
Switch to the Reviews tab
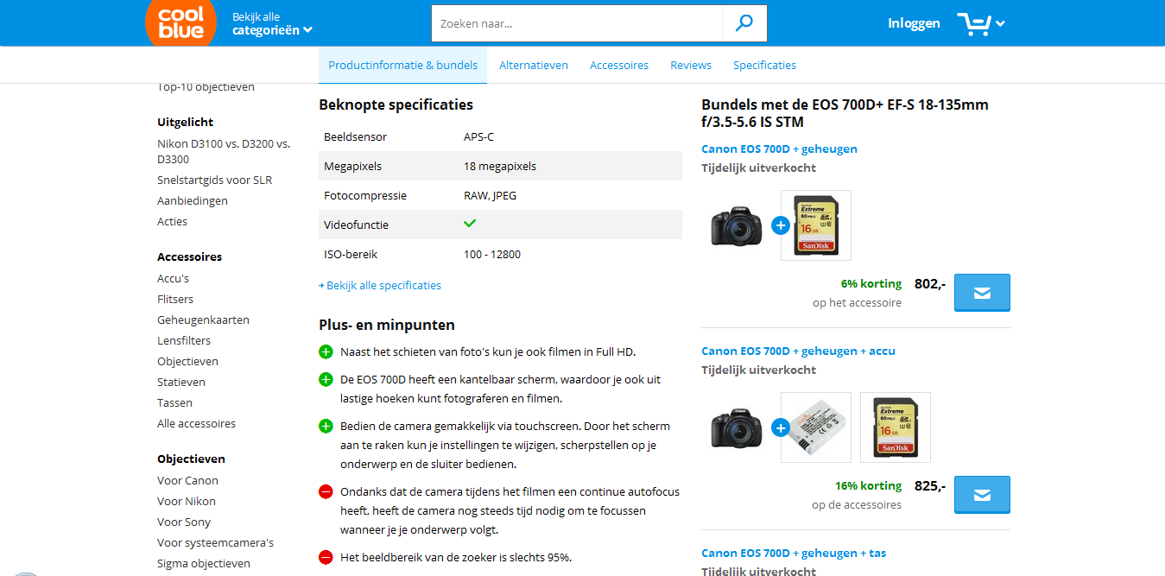click(691, 66)
